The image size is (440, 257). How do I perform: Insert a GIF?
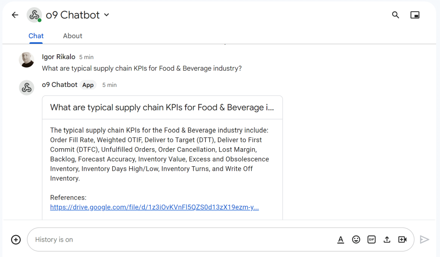tap(372, 240)
